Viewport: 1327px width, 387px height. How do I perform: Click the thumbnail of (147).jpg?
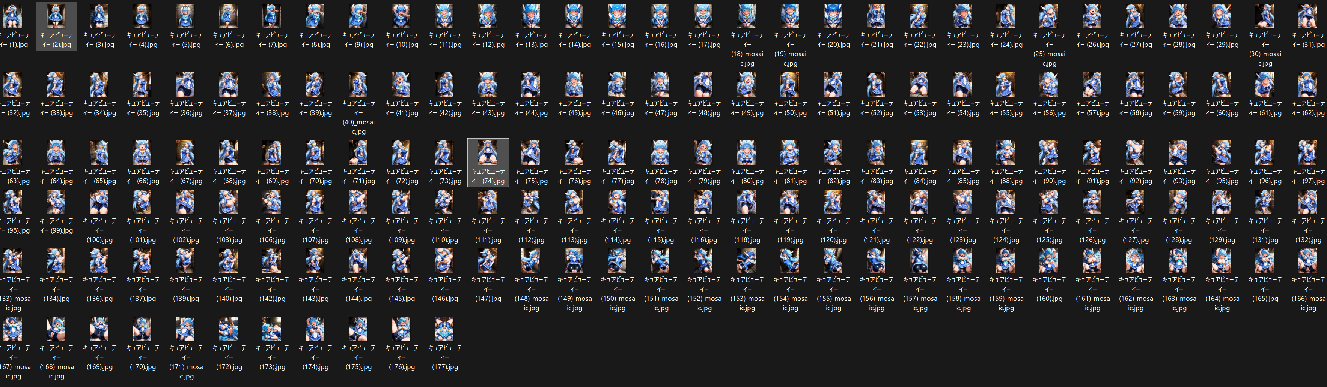[488, 261]
